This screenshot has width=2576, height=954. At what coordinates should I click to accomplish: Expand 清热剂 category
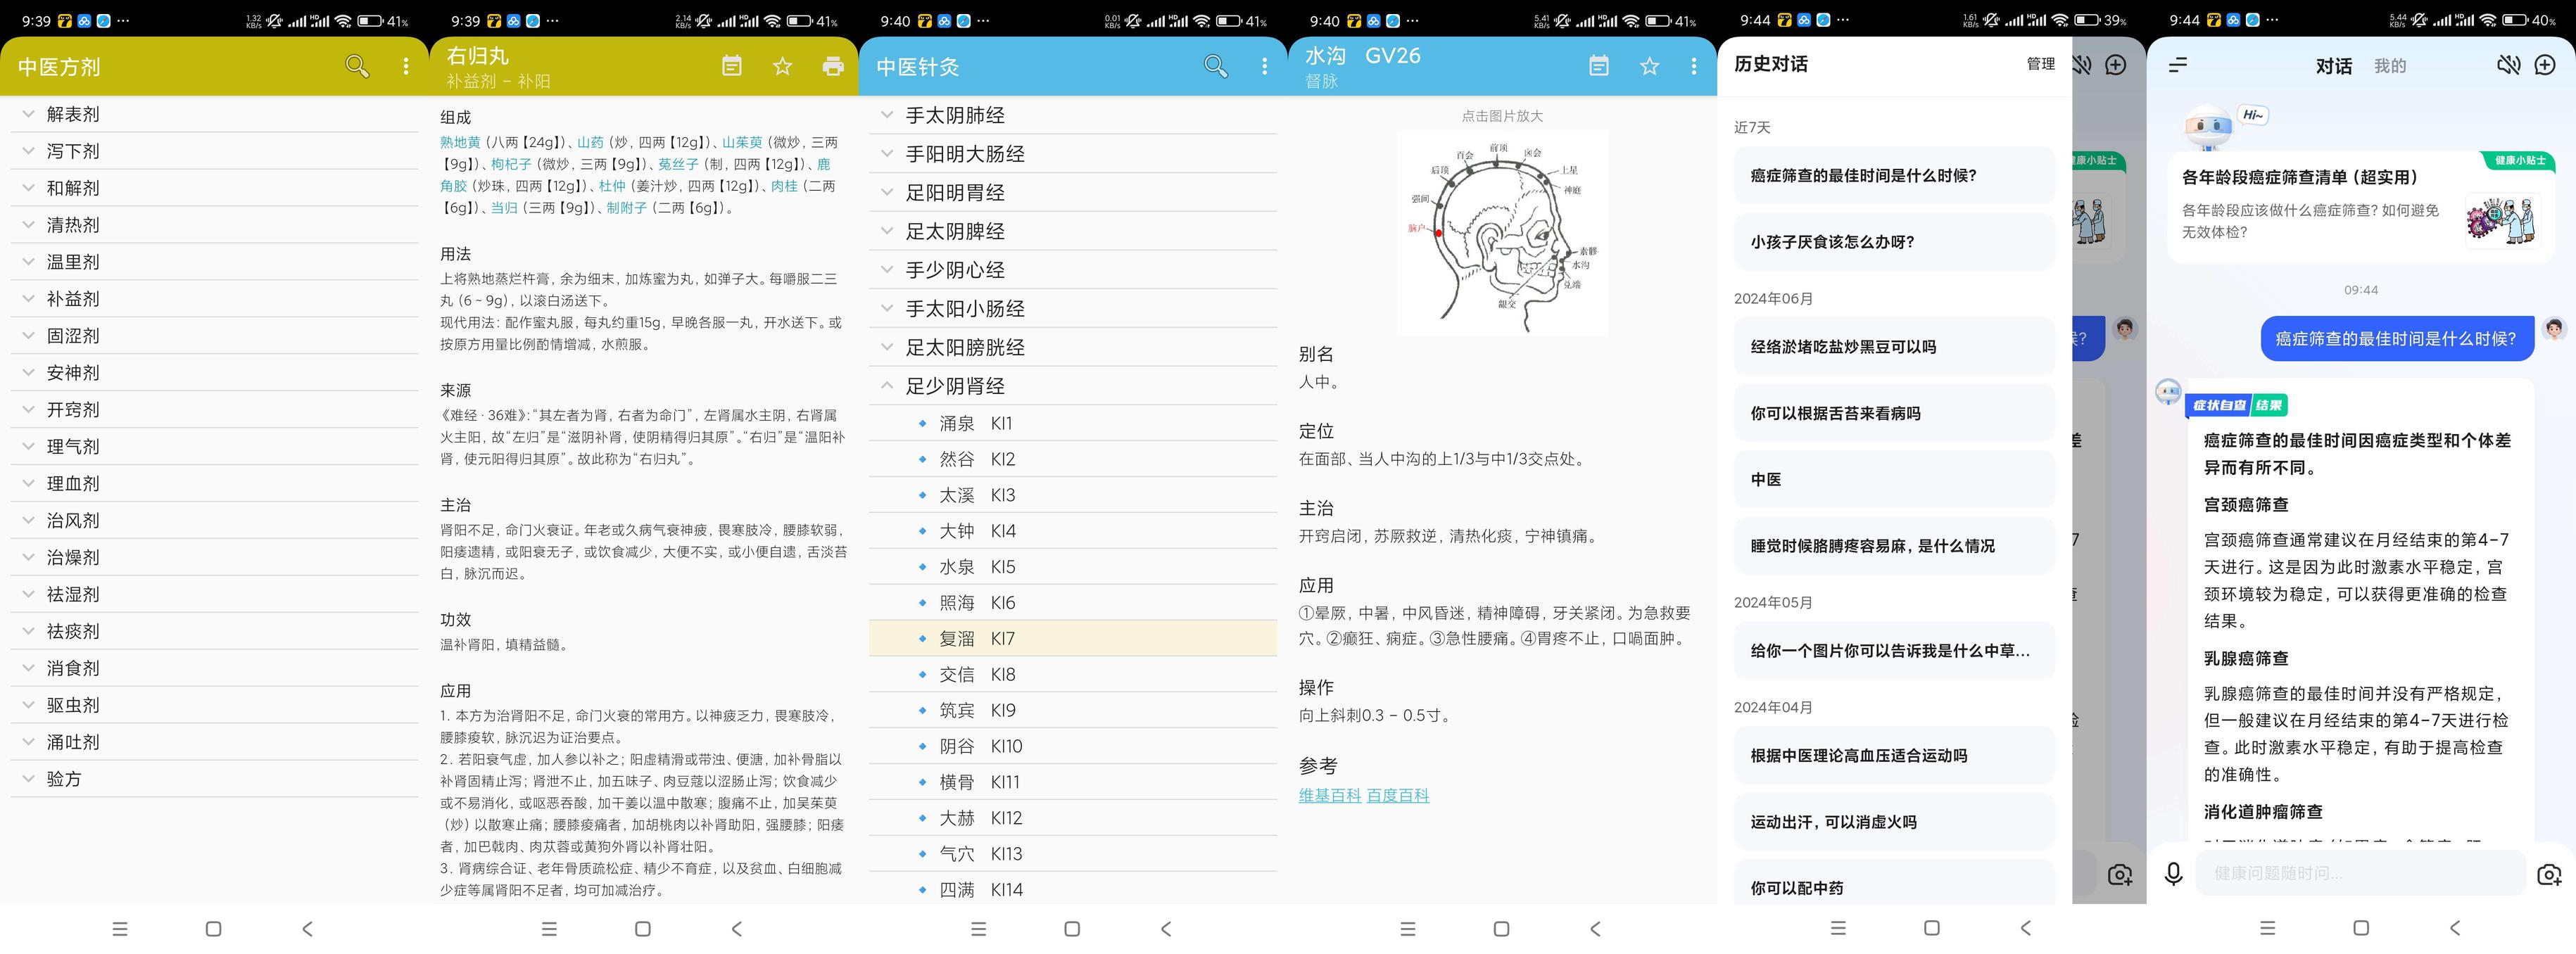(x=215, y=225)
